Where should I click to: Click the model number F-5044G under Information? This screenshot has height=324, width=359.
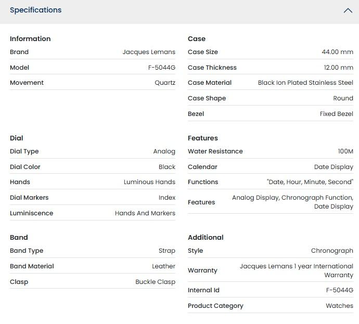[162, 68]
